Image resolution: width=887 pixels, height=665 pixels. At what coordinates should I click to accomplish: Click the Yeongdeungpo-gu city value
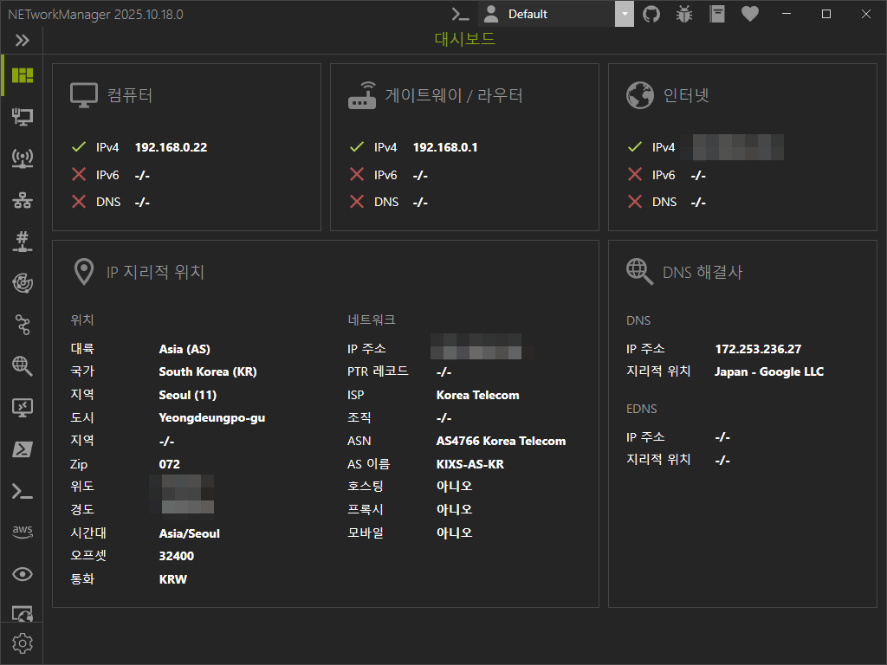pos(212,418)
